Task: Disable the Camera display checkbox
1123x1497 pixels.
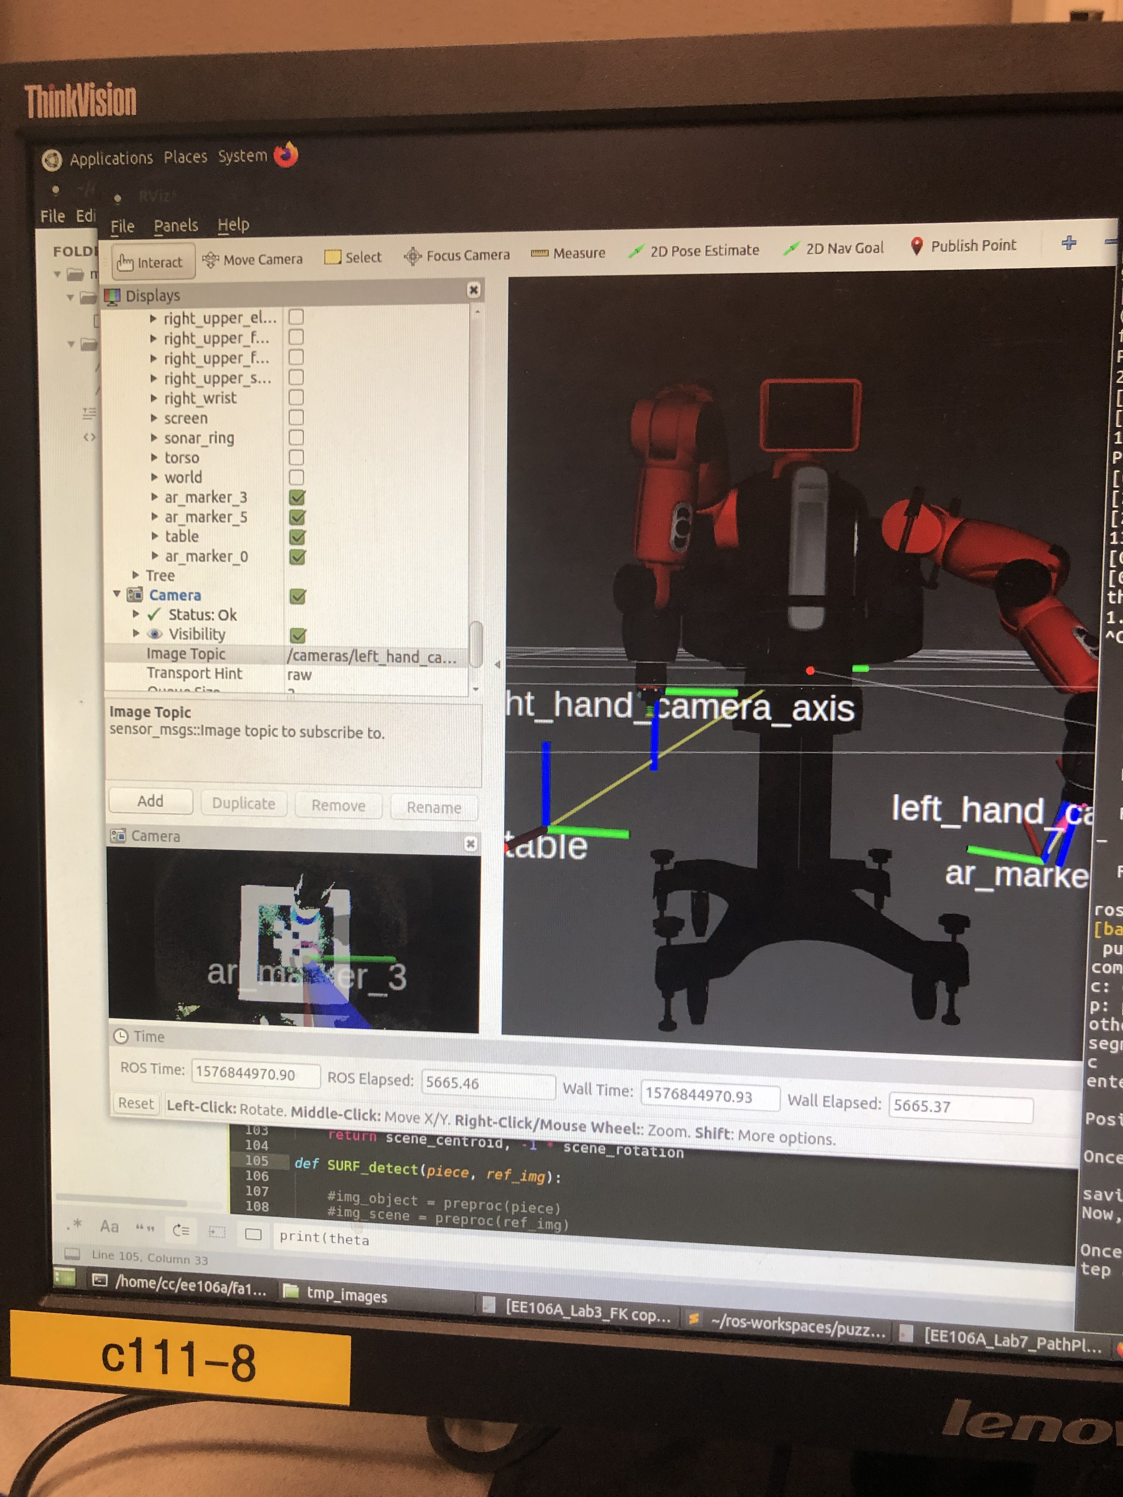Action: point(298,596)
